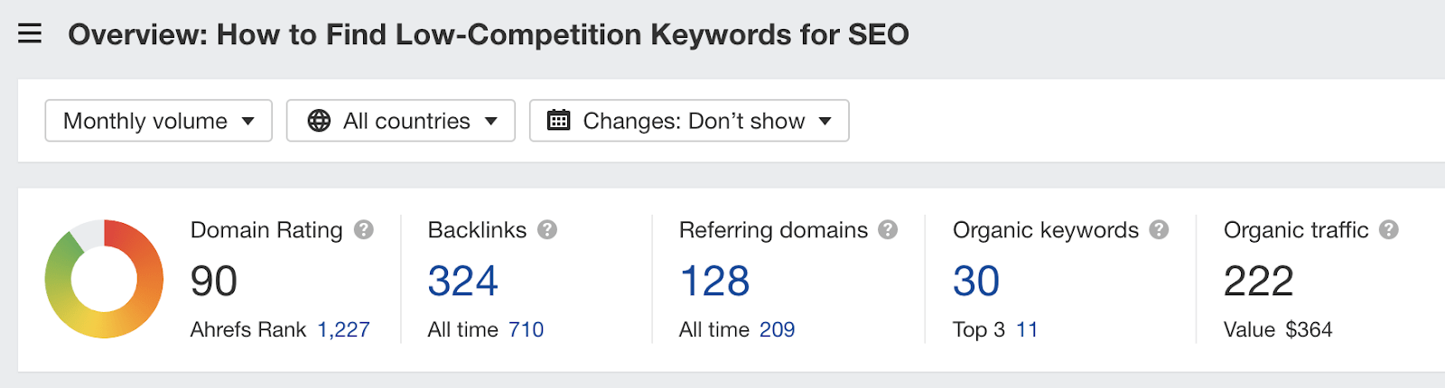Expand the Changes: Don't show dropdown

point(689,121)
